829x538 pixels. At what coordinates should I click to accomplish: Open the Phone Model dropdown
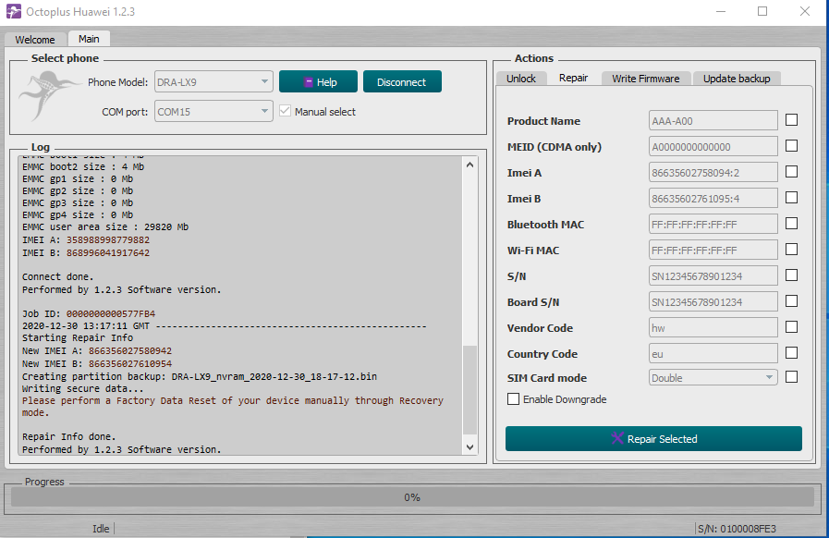click(213, 82)
